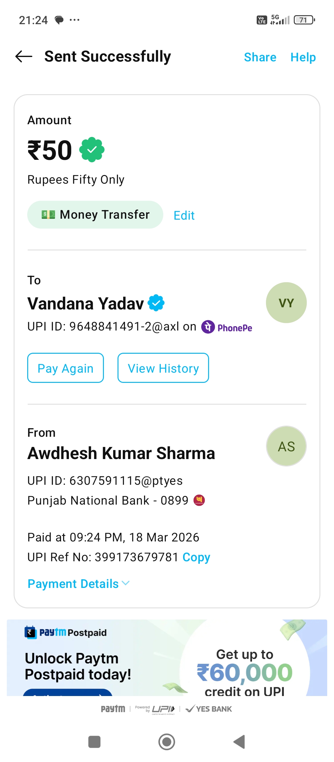
Task: Open the Share option
Action: pyautogui.click(x=260, y=57)
